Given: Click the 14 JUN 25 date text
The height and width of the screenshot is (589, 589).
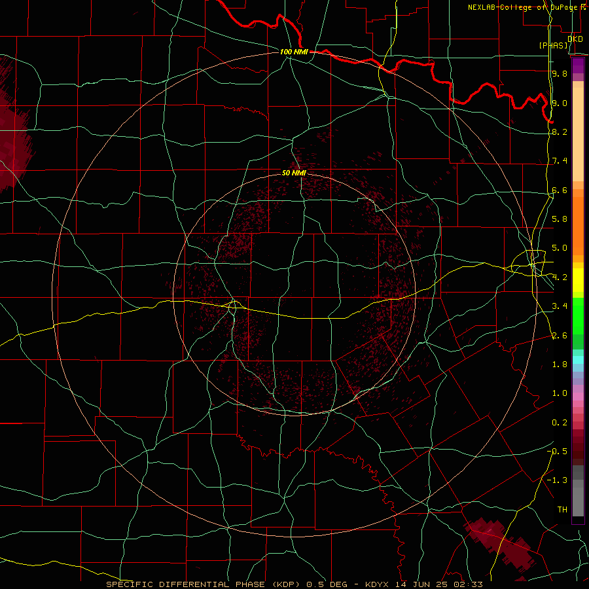Looking at the screenshot, I should [x=422, y=584].
